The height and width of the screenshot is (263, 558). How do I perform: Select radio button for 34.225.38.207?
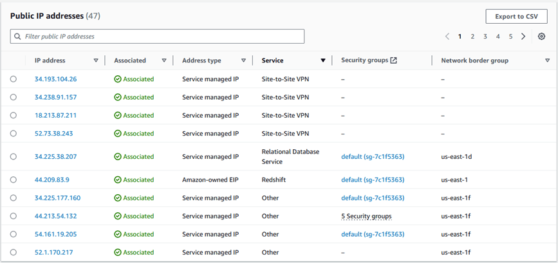point(14,157)
